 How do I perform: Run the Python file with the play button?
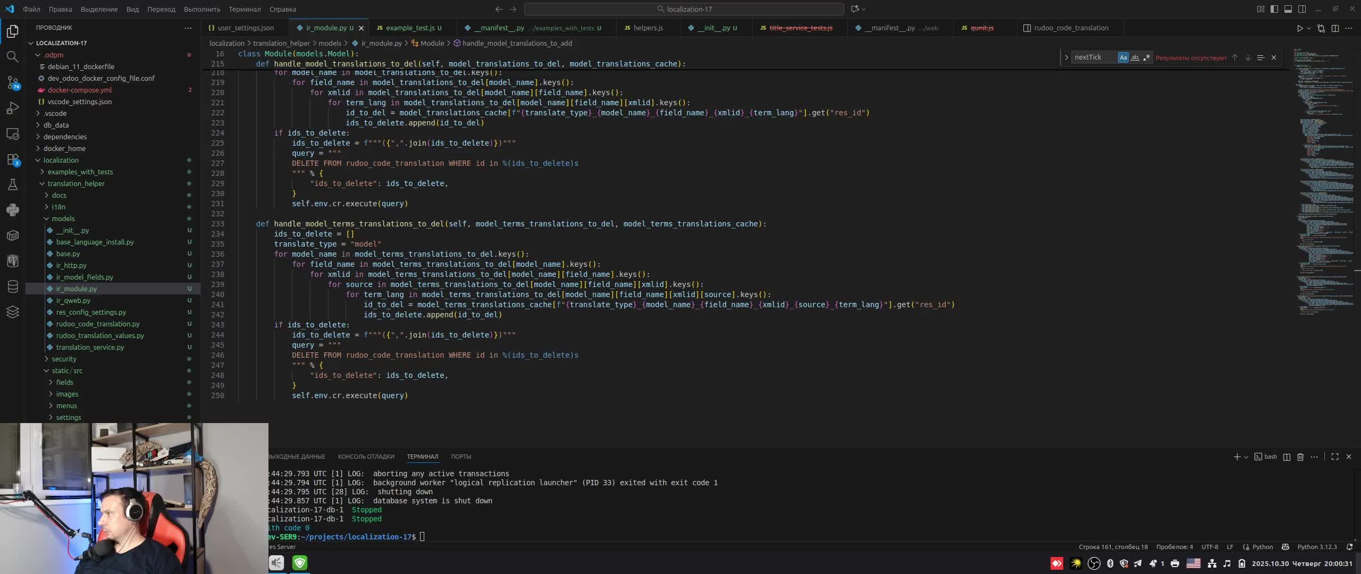point(1299,28)
